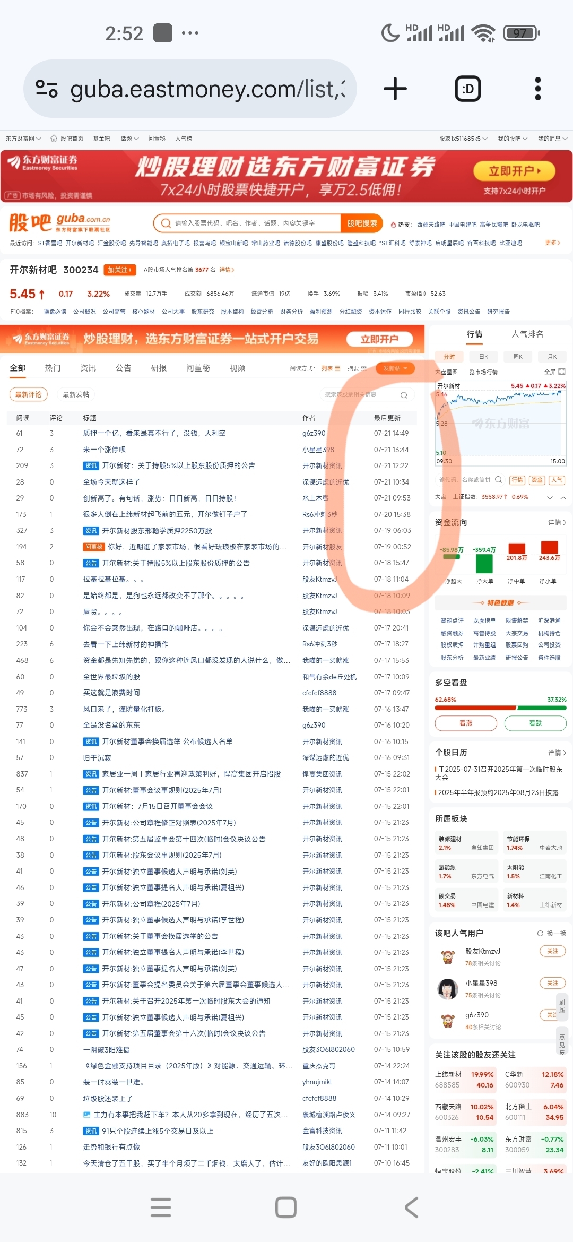Image resolution: width=573 pixels, height=1242 pixels.
Task: Click image icon on 主力有本事把我赶下车 post
Action: click(x=87, y=1115)
